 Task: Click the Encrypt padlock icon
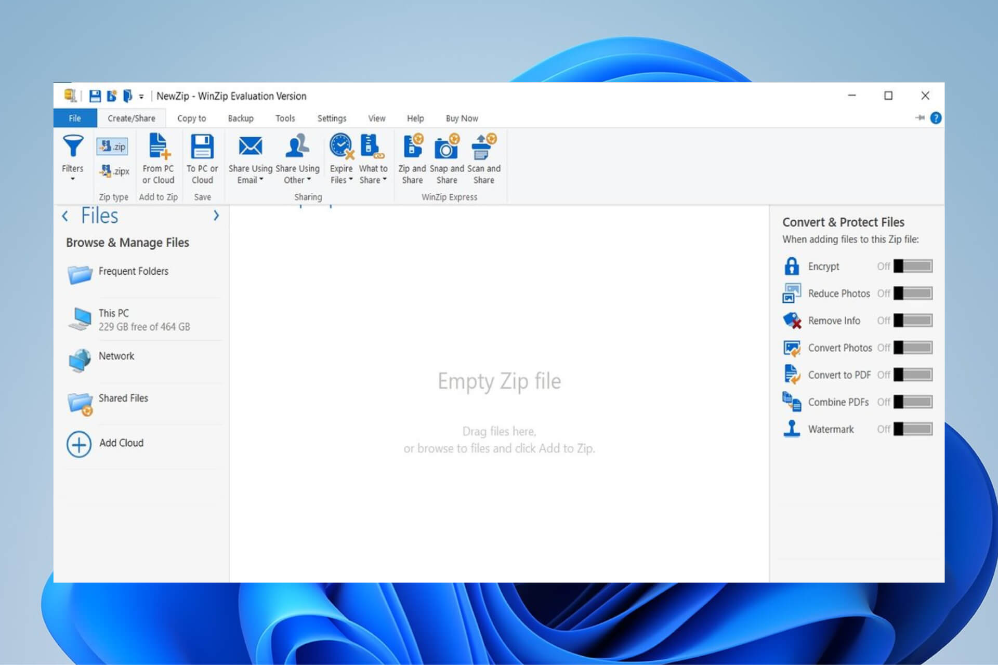[x=792, y=266]
